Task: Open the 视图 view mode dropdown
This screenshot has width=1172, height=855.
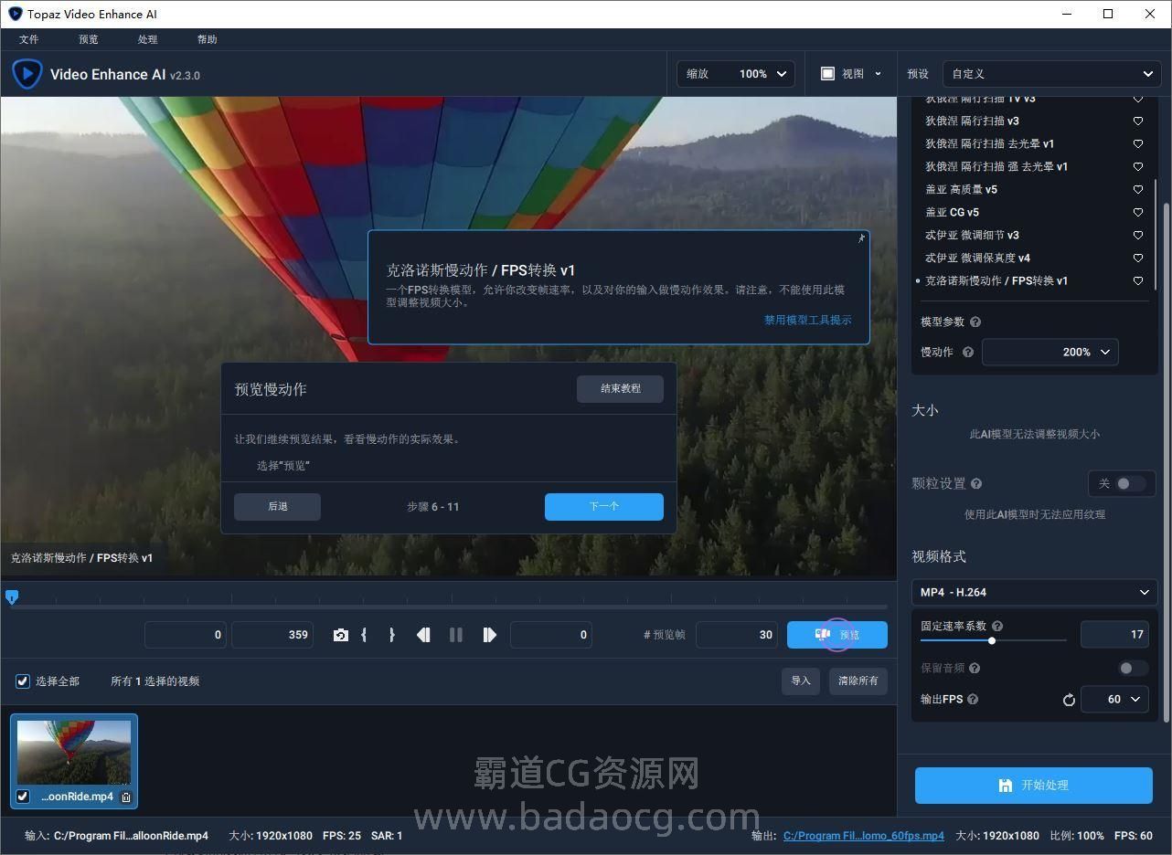Action: [x=851, y=74]
